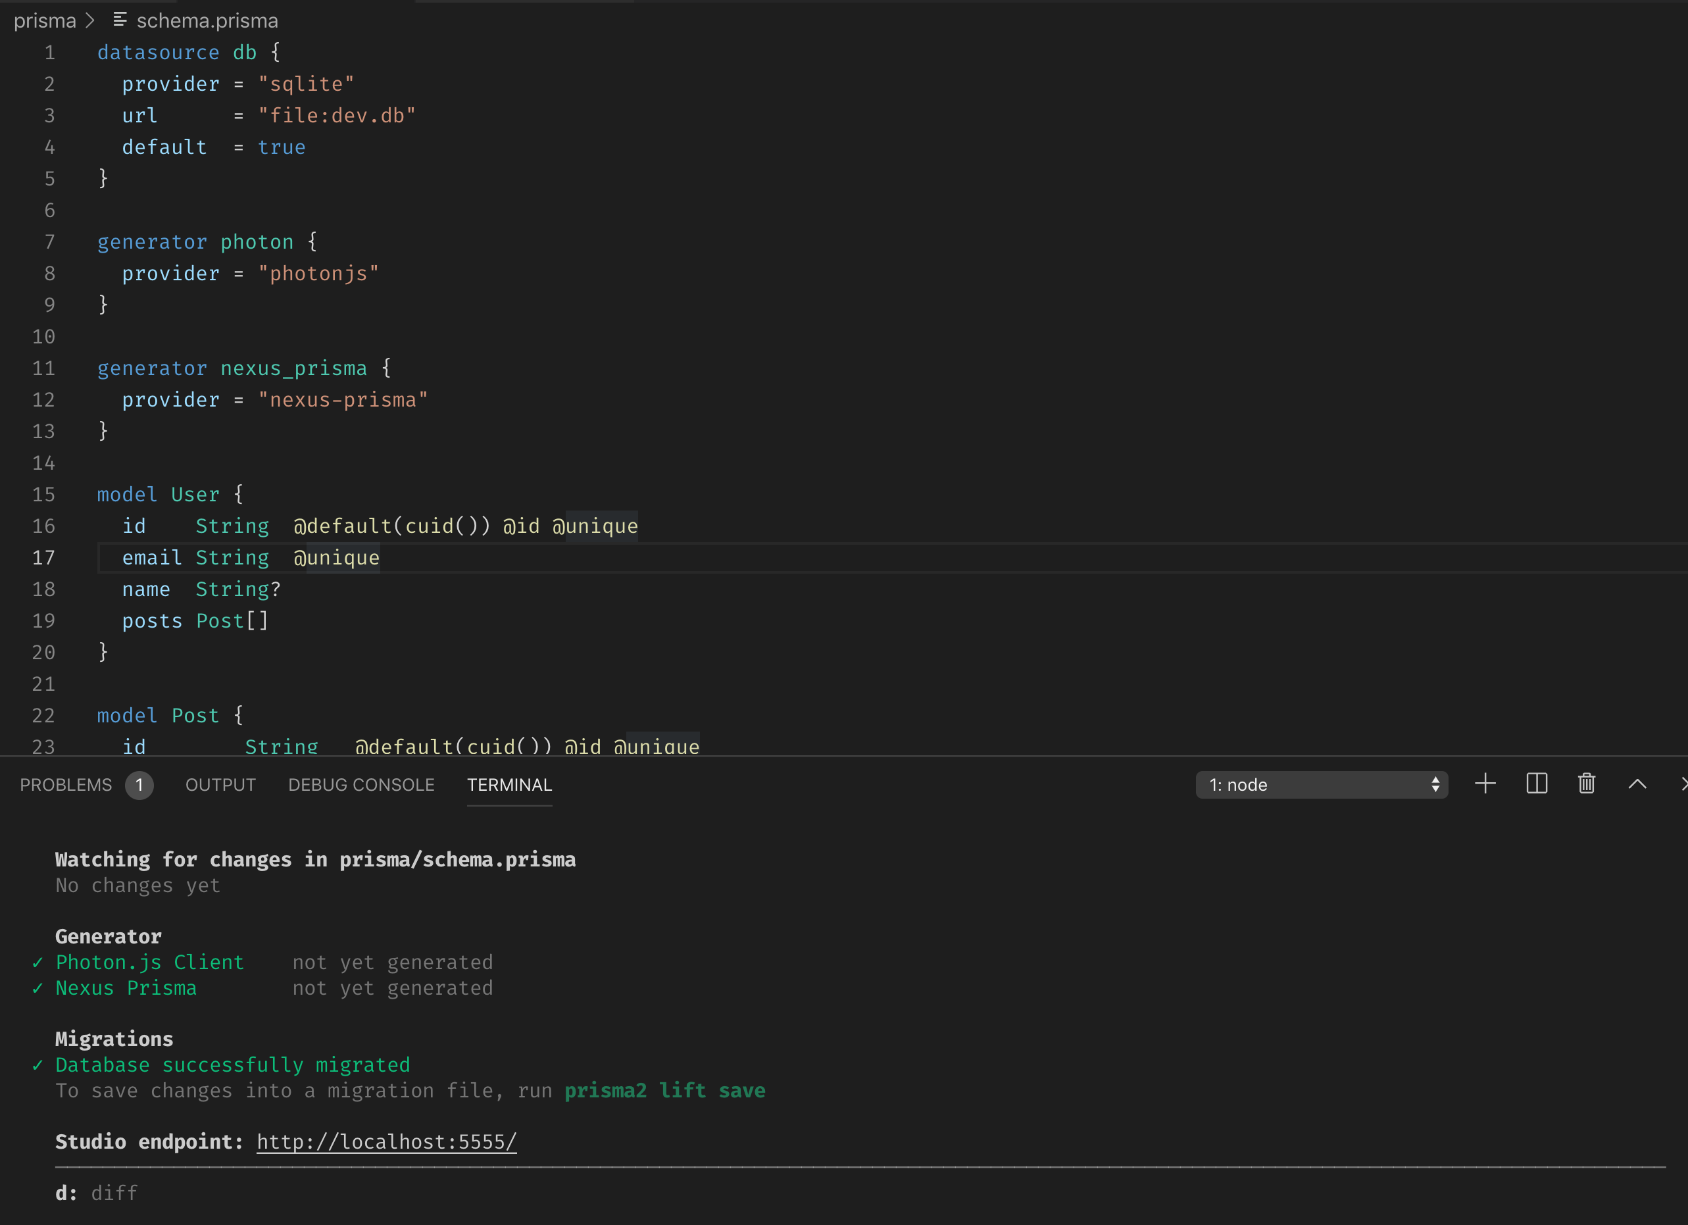Open the OUTPUT tab

point(220,784)
